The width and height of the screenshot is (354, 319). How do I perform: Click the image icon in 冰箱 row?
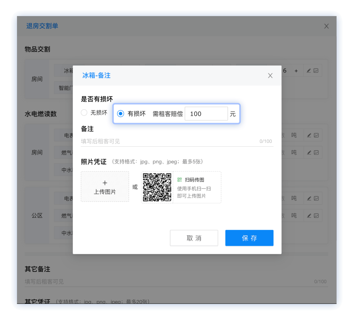pos(316,71)
